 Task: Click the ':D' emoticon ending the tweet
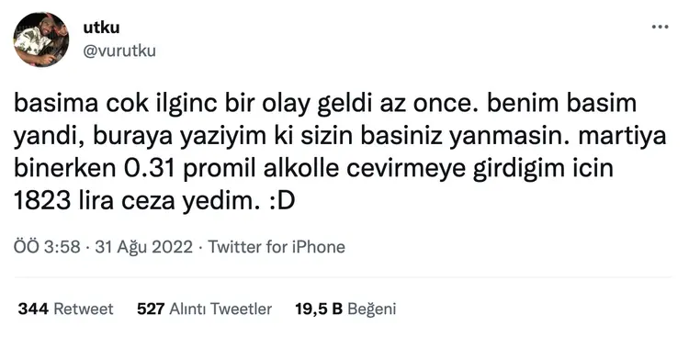[282, 202]
